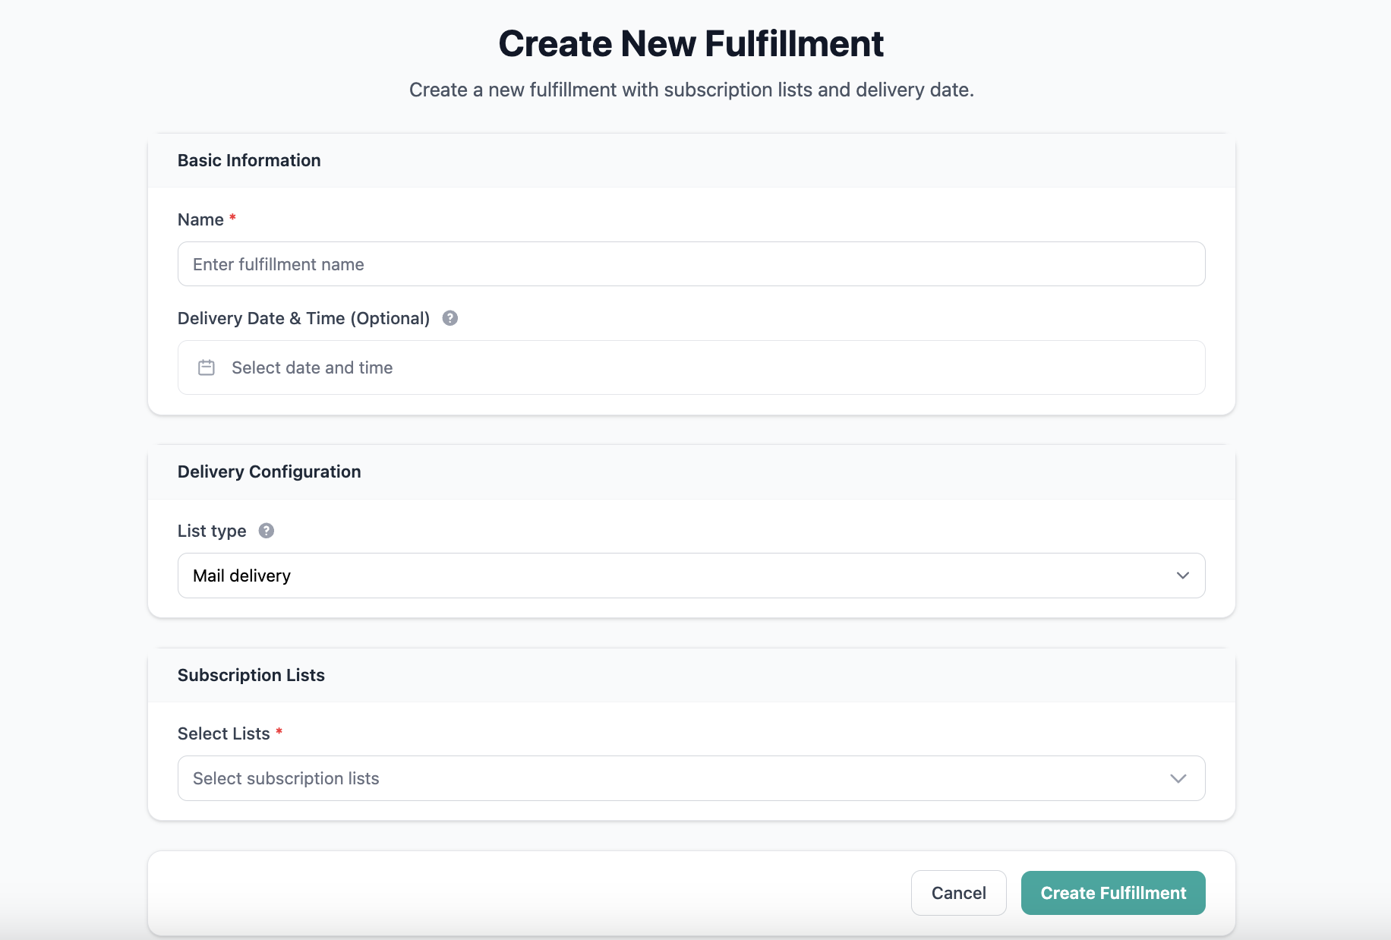Open the Select date and time picker
The height and width of the screenshot is (940, 1391).
click(x=691, y=367)
